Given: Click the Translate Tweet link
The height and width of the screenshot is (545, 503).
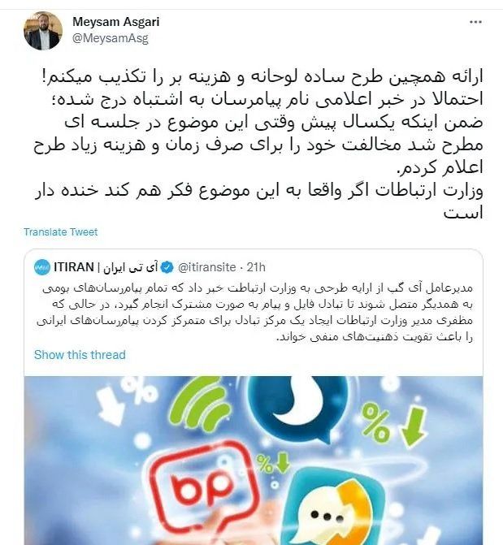Looking at the screenshot, I should tap(60, 231).
